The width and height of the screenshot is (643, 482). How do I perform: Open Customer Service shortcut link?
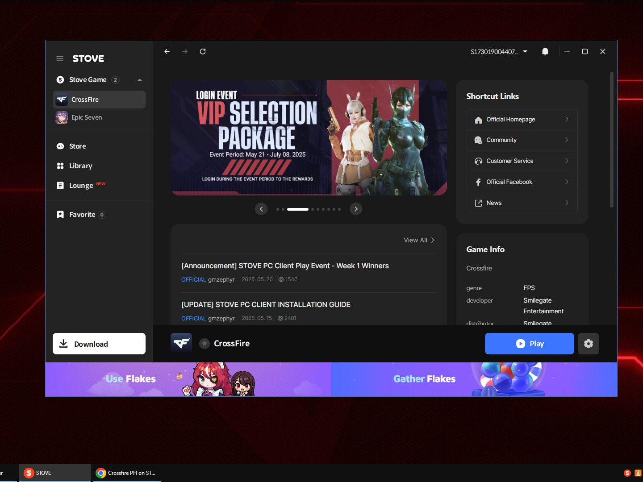click(522, 161)
